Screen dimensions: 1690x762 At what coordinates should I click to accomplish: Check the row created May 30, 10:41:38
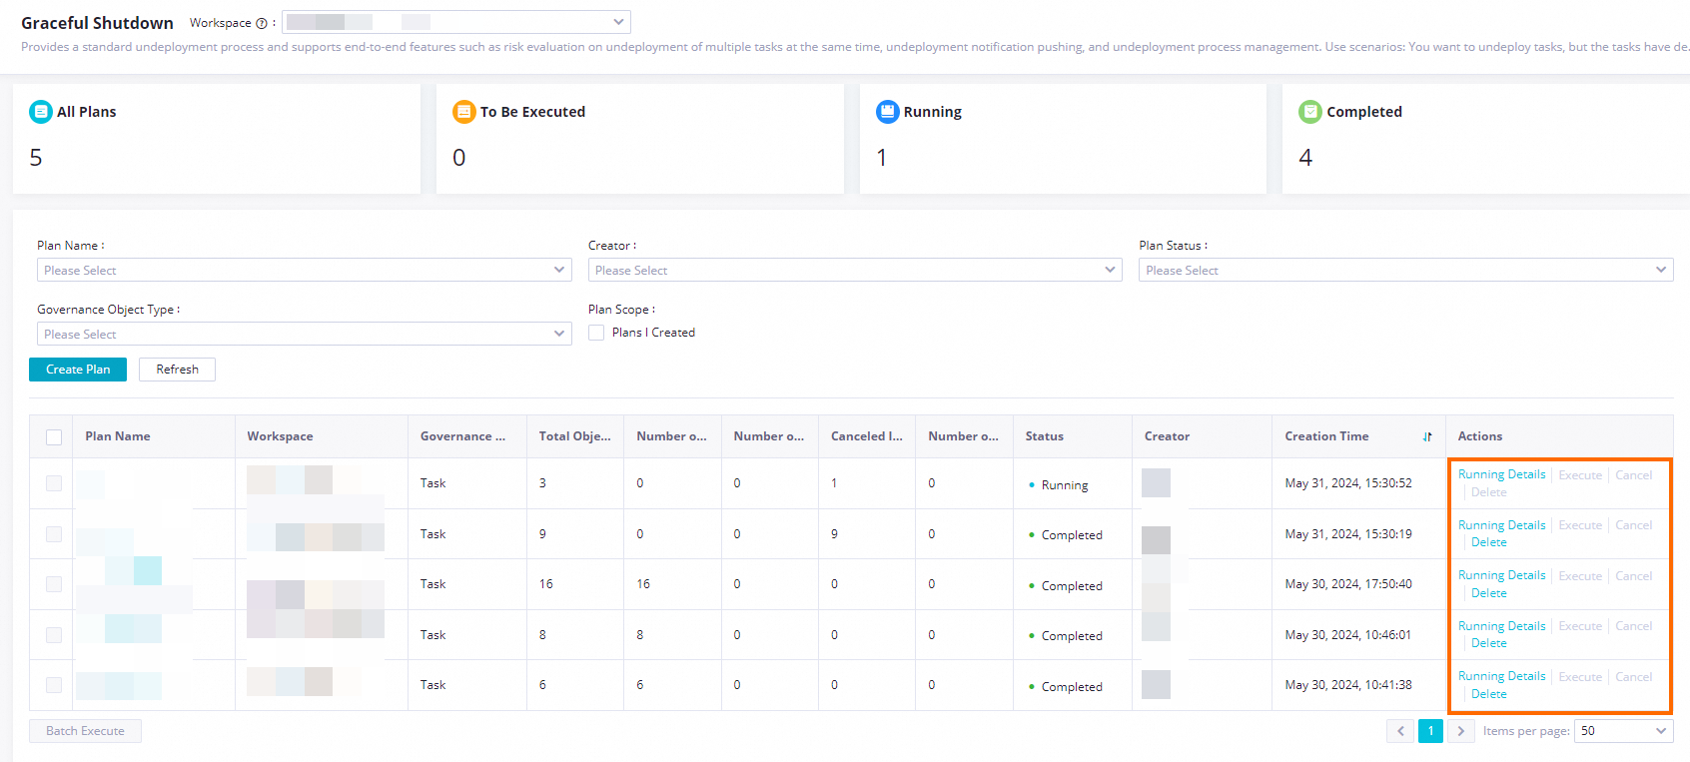54,685
